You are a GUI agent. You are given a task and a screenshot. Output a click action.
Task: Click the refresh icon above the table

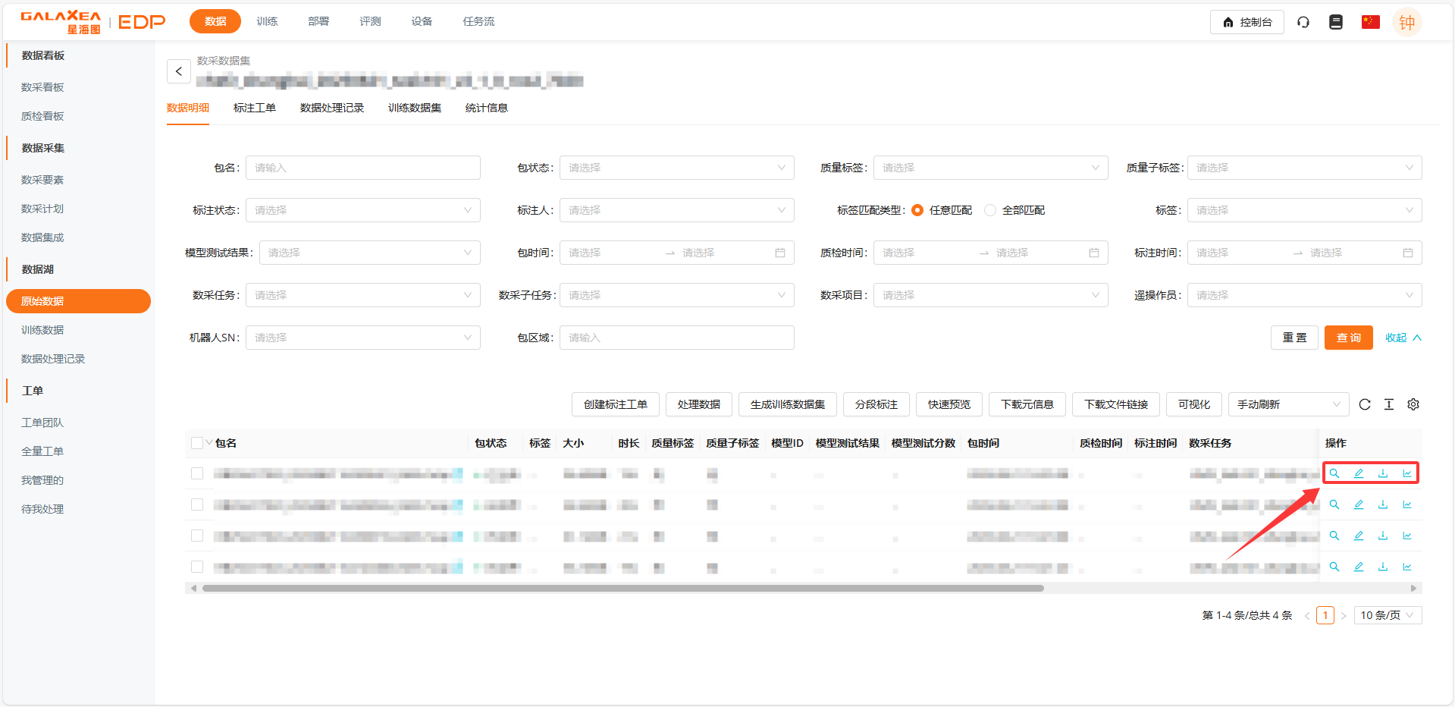pos(1365,404)
